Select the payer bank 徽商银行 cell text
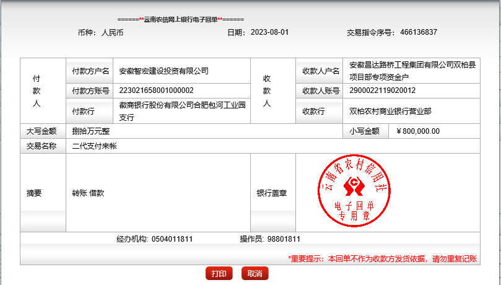Viewport: 501px width, 285px height. point(182,111)
